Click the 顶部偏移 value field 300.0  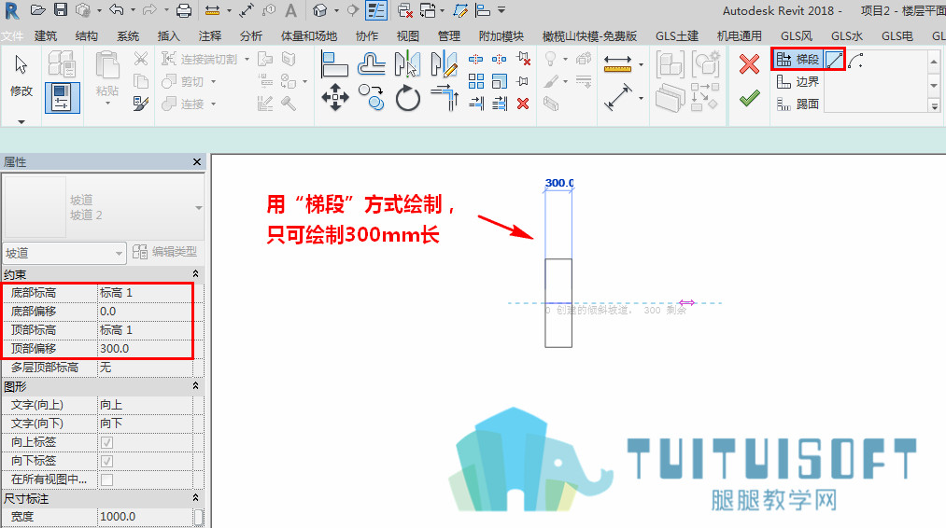(x=145, y=348)
